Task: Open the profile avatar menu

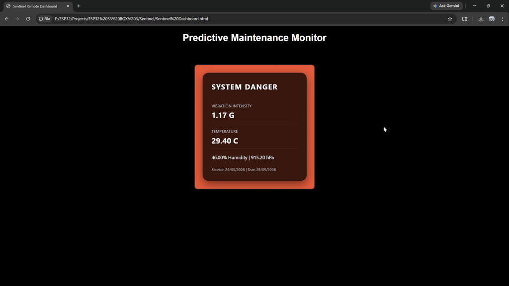Action: (x=492, y=19)
